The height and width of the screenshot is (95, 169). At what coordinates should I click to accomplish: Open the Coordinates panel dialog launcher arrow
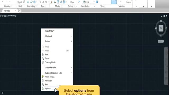tap(94, 6)
